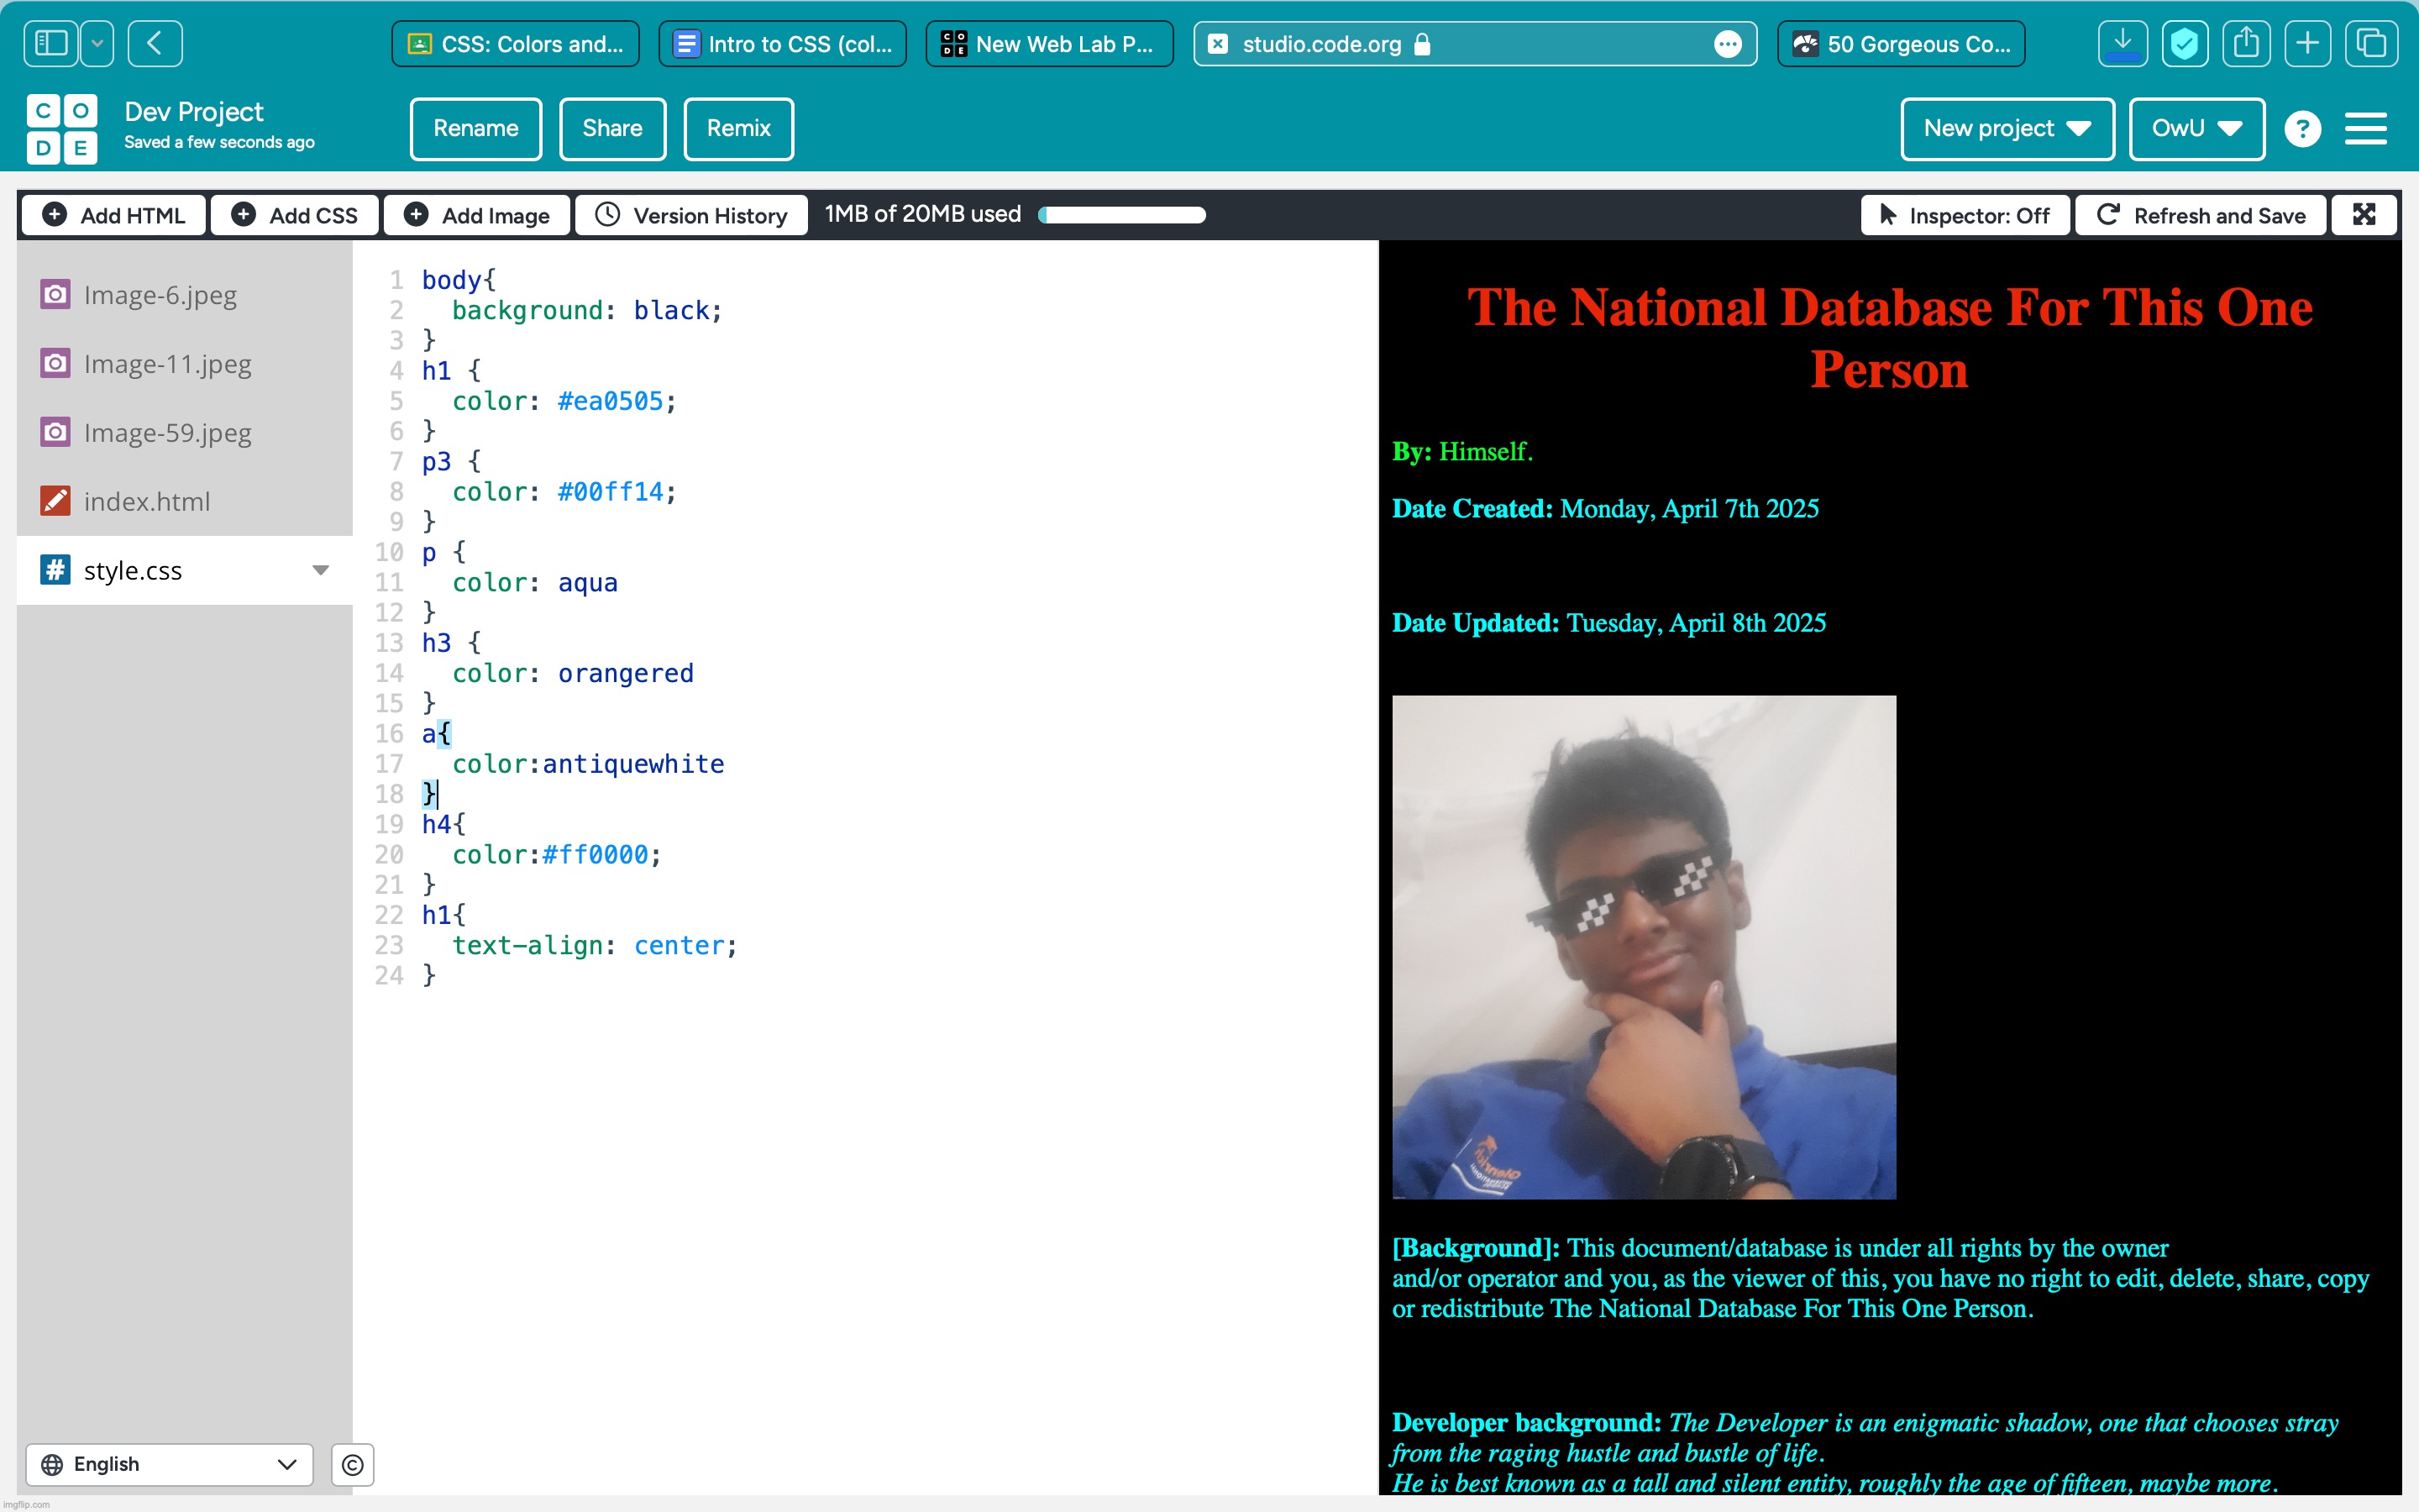
Task: Open the help question mark icon
Action: coord(2302,129)
